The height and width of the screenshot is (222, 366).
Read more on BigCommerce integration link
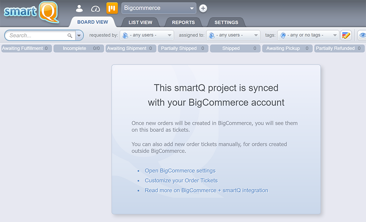click(206, 190)
